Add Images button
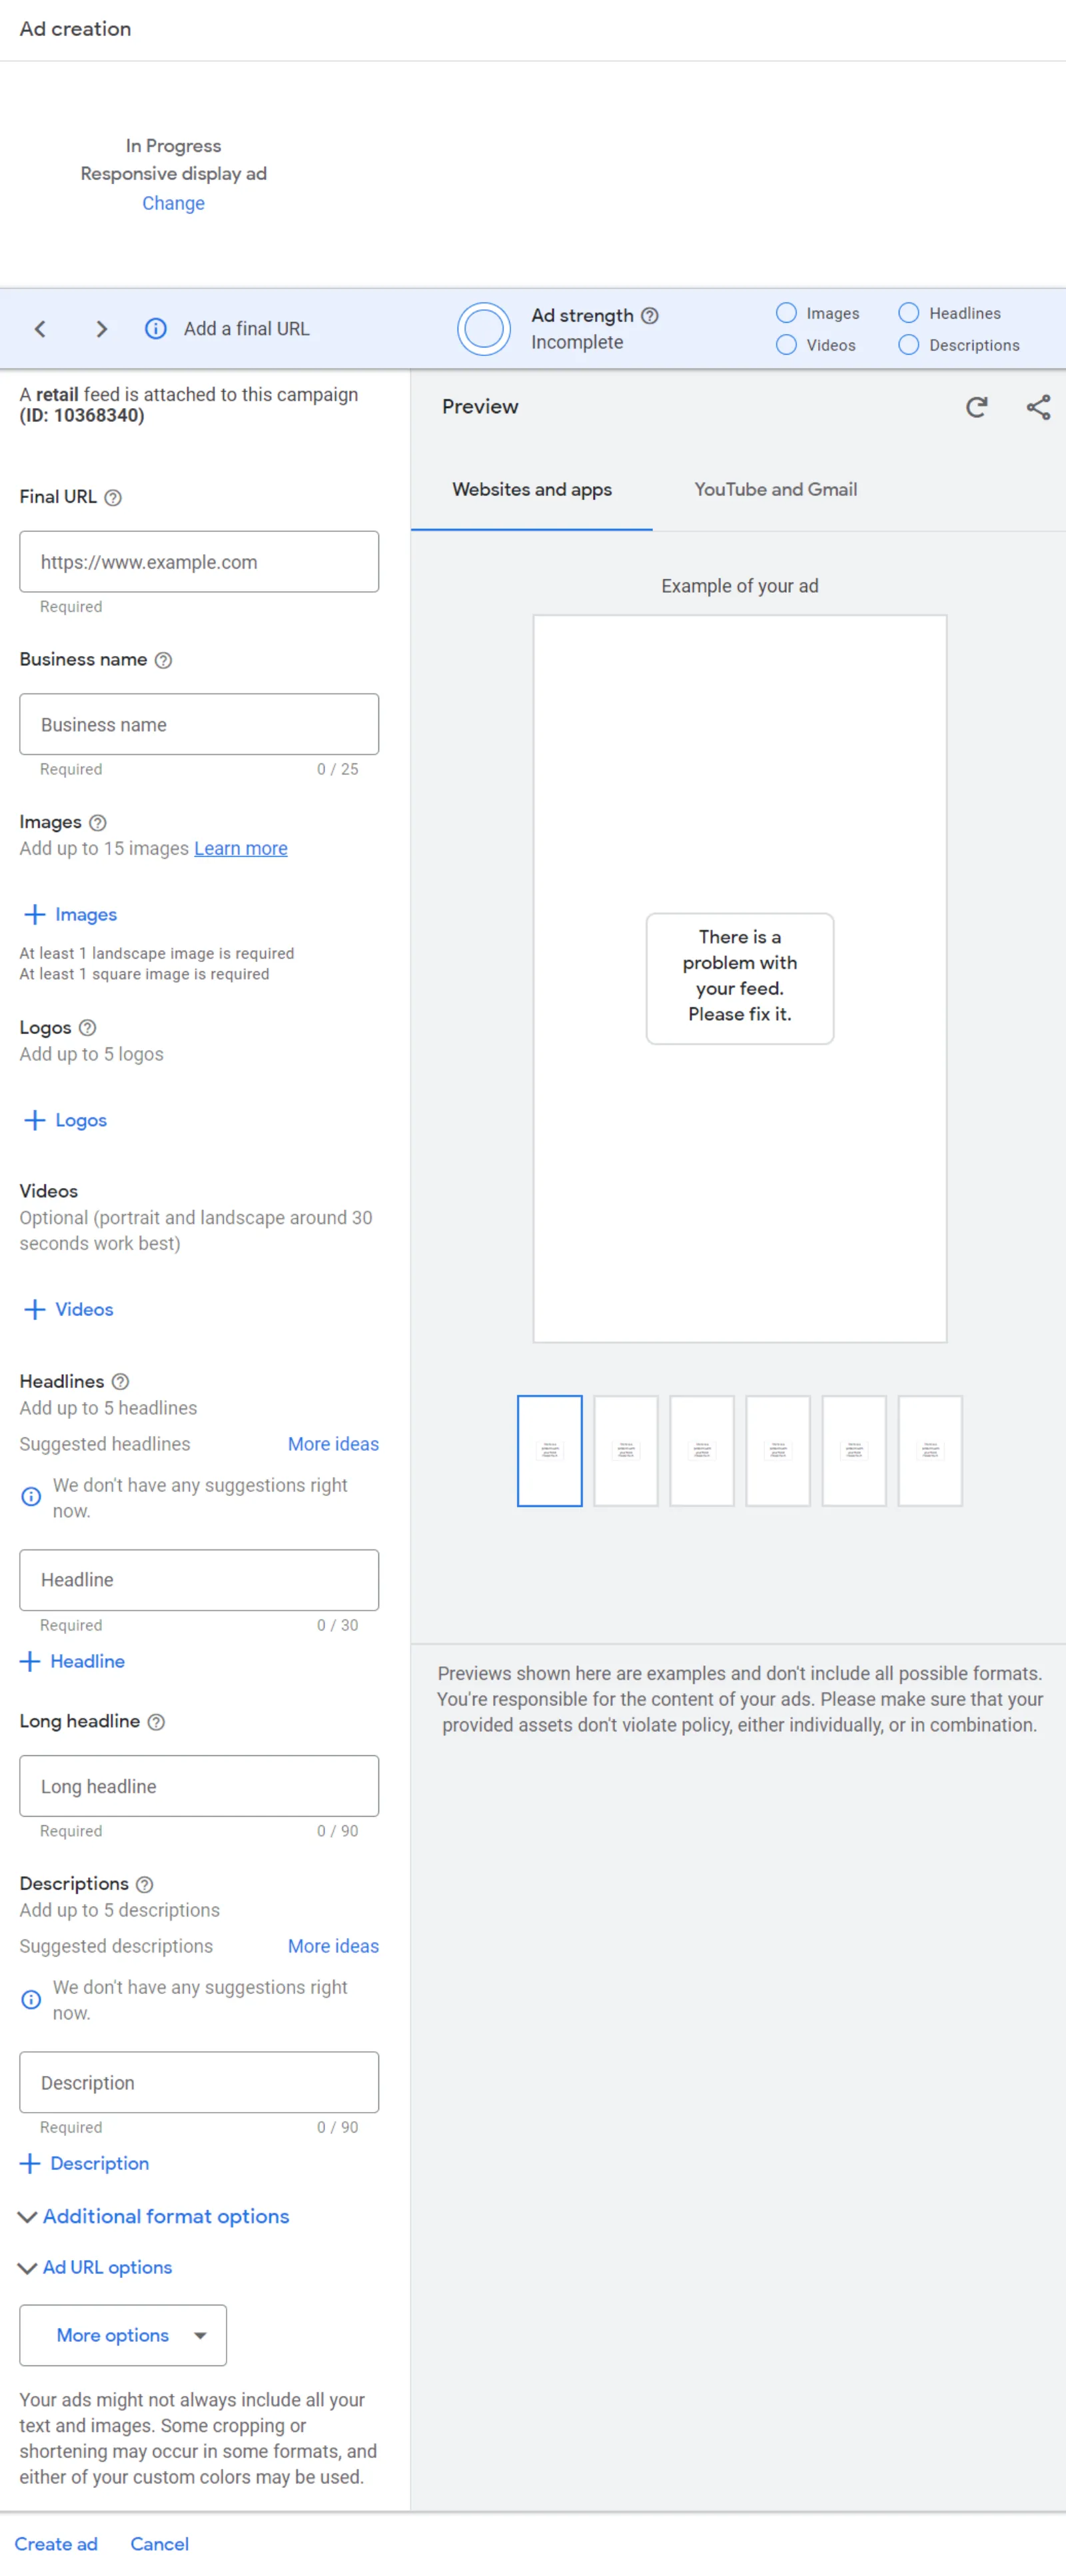Screen dimensions: 1066x2576 (x=70, y=914)
